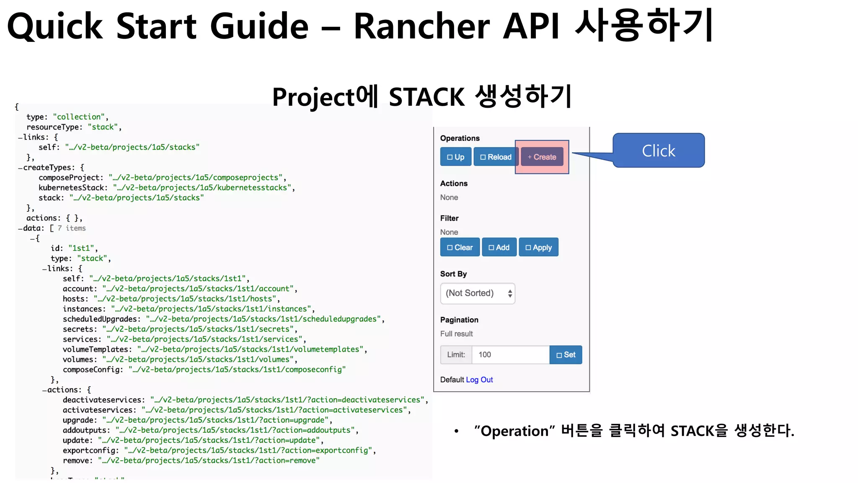This screenshot has height=483, width=858.
Task: Open the composeProject createTypes link
Action: pyautogui.click(x=195, y=178)
